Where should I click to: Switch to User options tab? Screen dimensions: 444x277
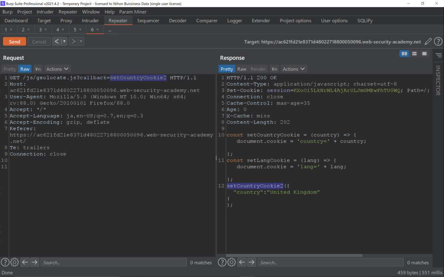(x=334, y=21)
